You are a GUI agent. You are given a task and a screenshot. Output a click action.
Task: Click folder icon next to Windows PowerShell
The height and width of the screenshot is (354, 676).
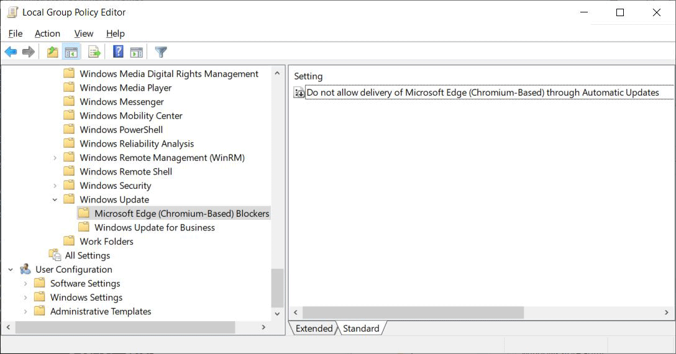69,129
